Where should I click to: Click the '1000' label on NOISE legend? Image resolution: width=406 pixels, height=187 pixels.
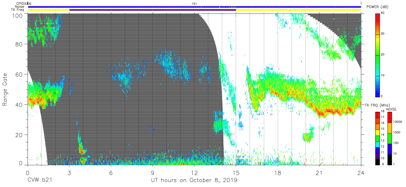[396, 133]
